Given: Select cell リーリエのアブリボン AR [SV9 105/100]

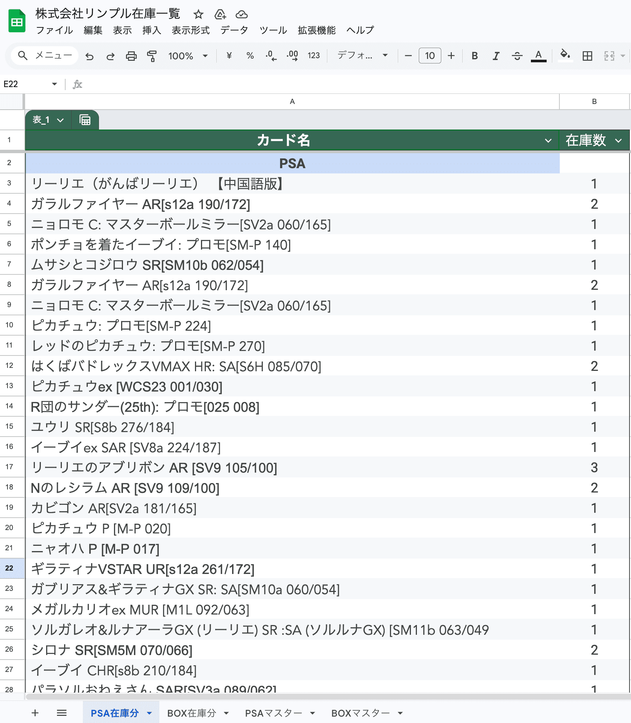Looking at the screenshot, I should click(292, 467).
